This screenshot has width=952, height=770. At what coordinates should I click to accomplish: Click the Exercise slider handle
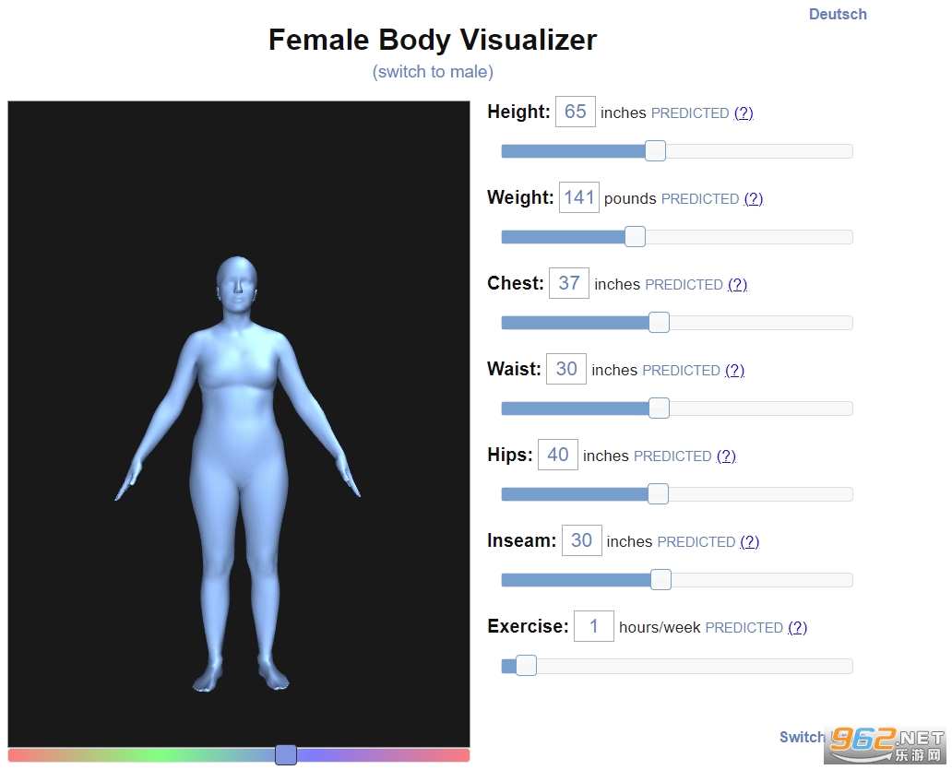click(x=527, y=665)
